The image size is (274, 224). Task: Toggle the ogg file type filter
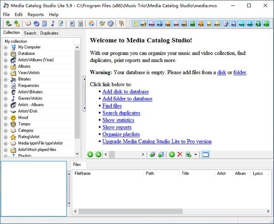(x=168, y=24)
